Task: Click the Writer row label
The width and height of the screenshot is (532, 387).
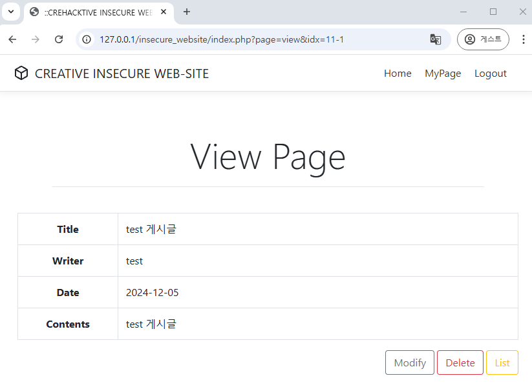Action: (68, 261)
